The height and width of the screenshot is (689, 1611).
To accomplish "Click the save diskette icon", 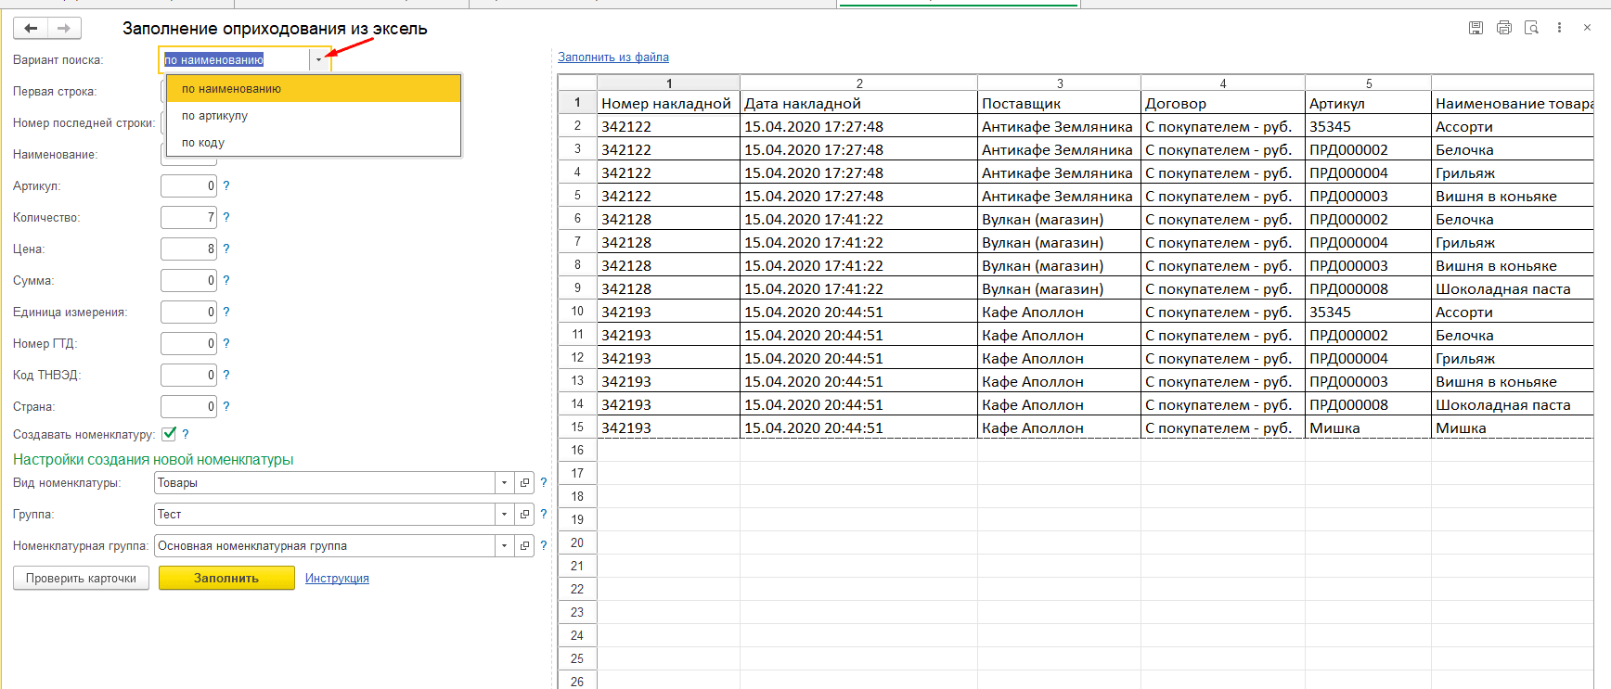I will [1476, 28].
